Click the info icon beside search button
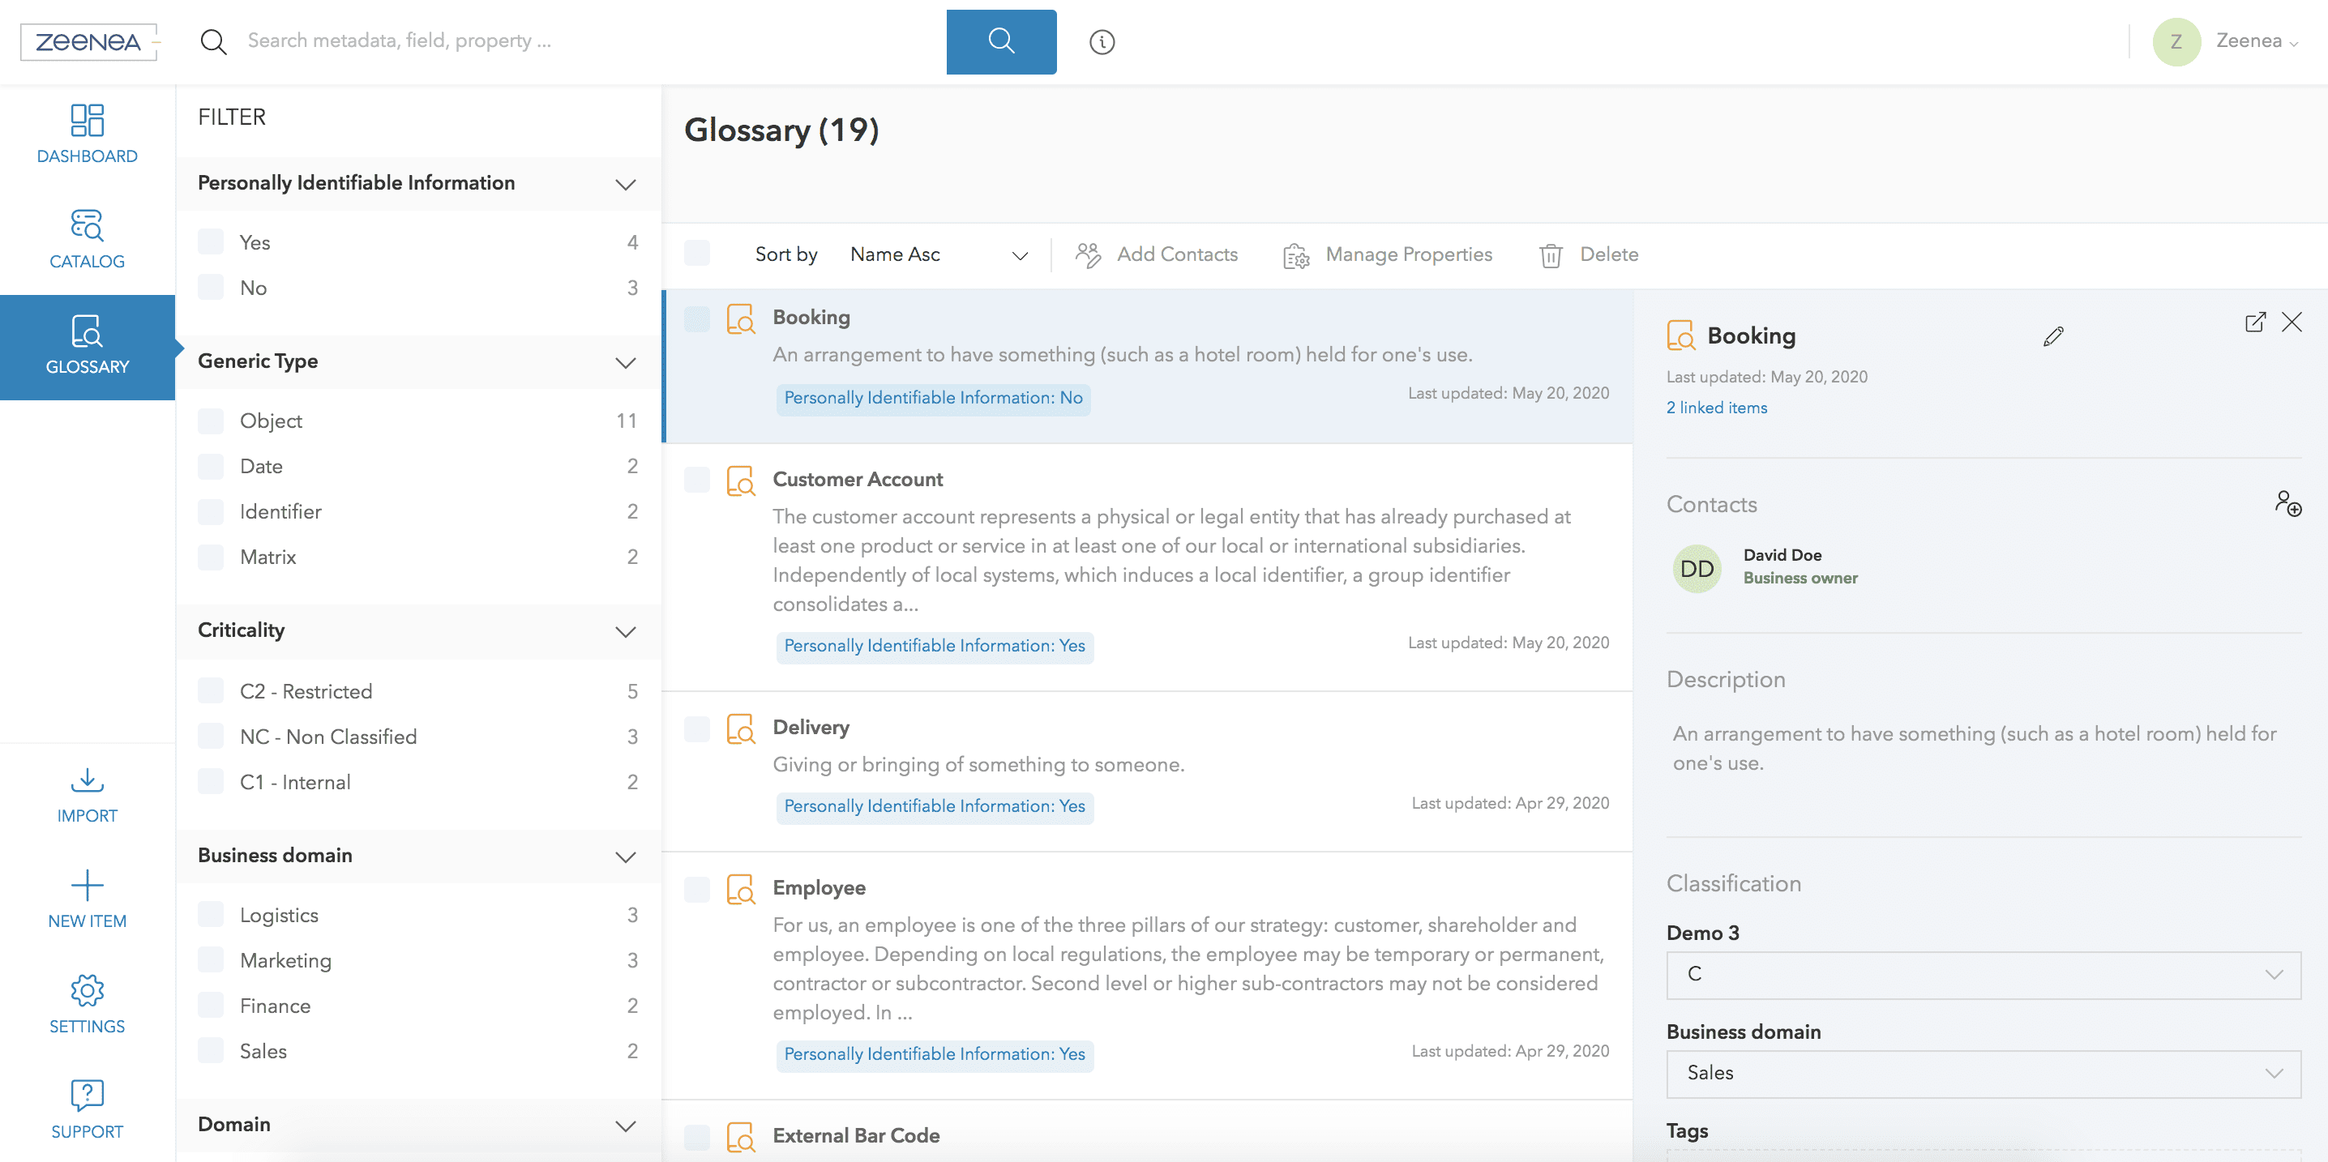 point(1101,41)
